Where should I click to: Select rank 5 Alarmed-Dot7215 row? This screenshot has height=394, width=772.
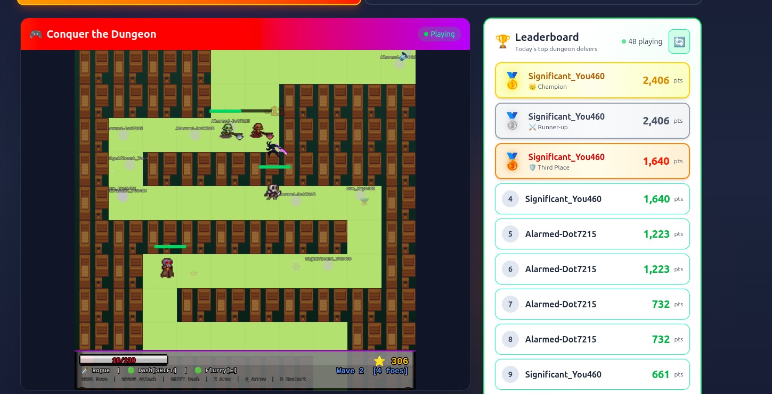(592, 234)
